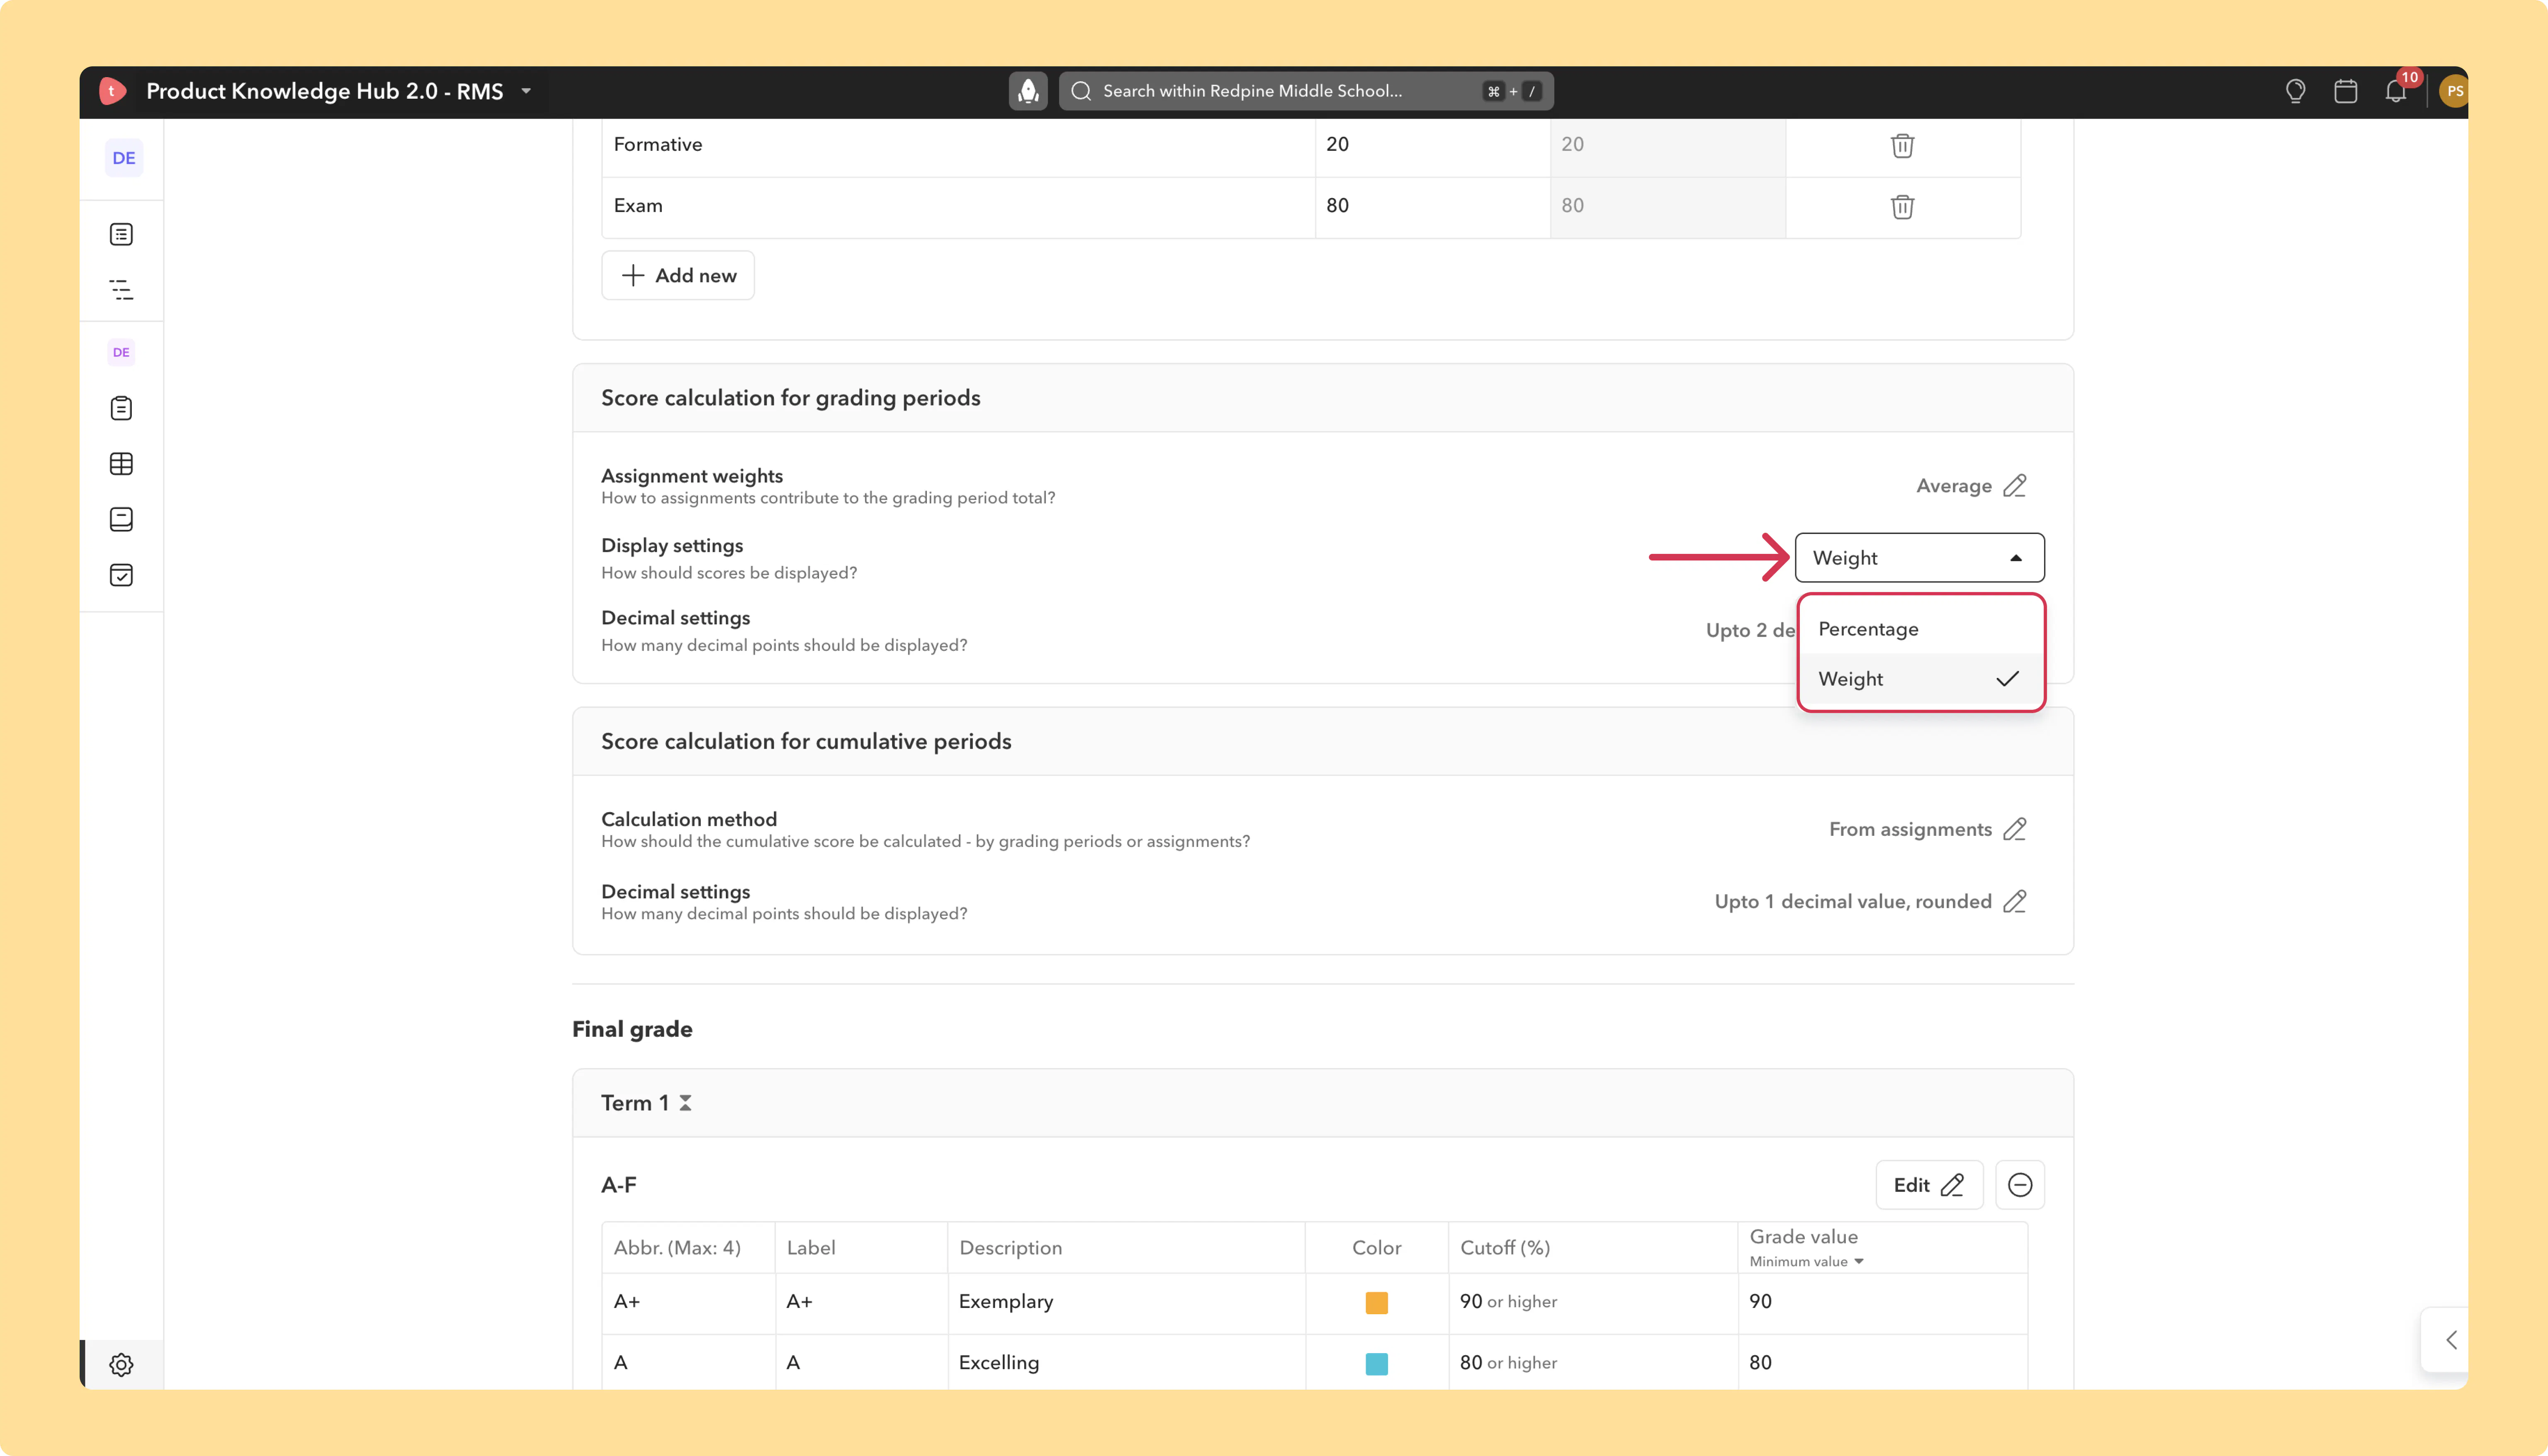Open the table grid sidebar icon

pyautogui.click(x=121, y=464)
